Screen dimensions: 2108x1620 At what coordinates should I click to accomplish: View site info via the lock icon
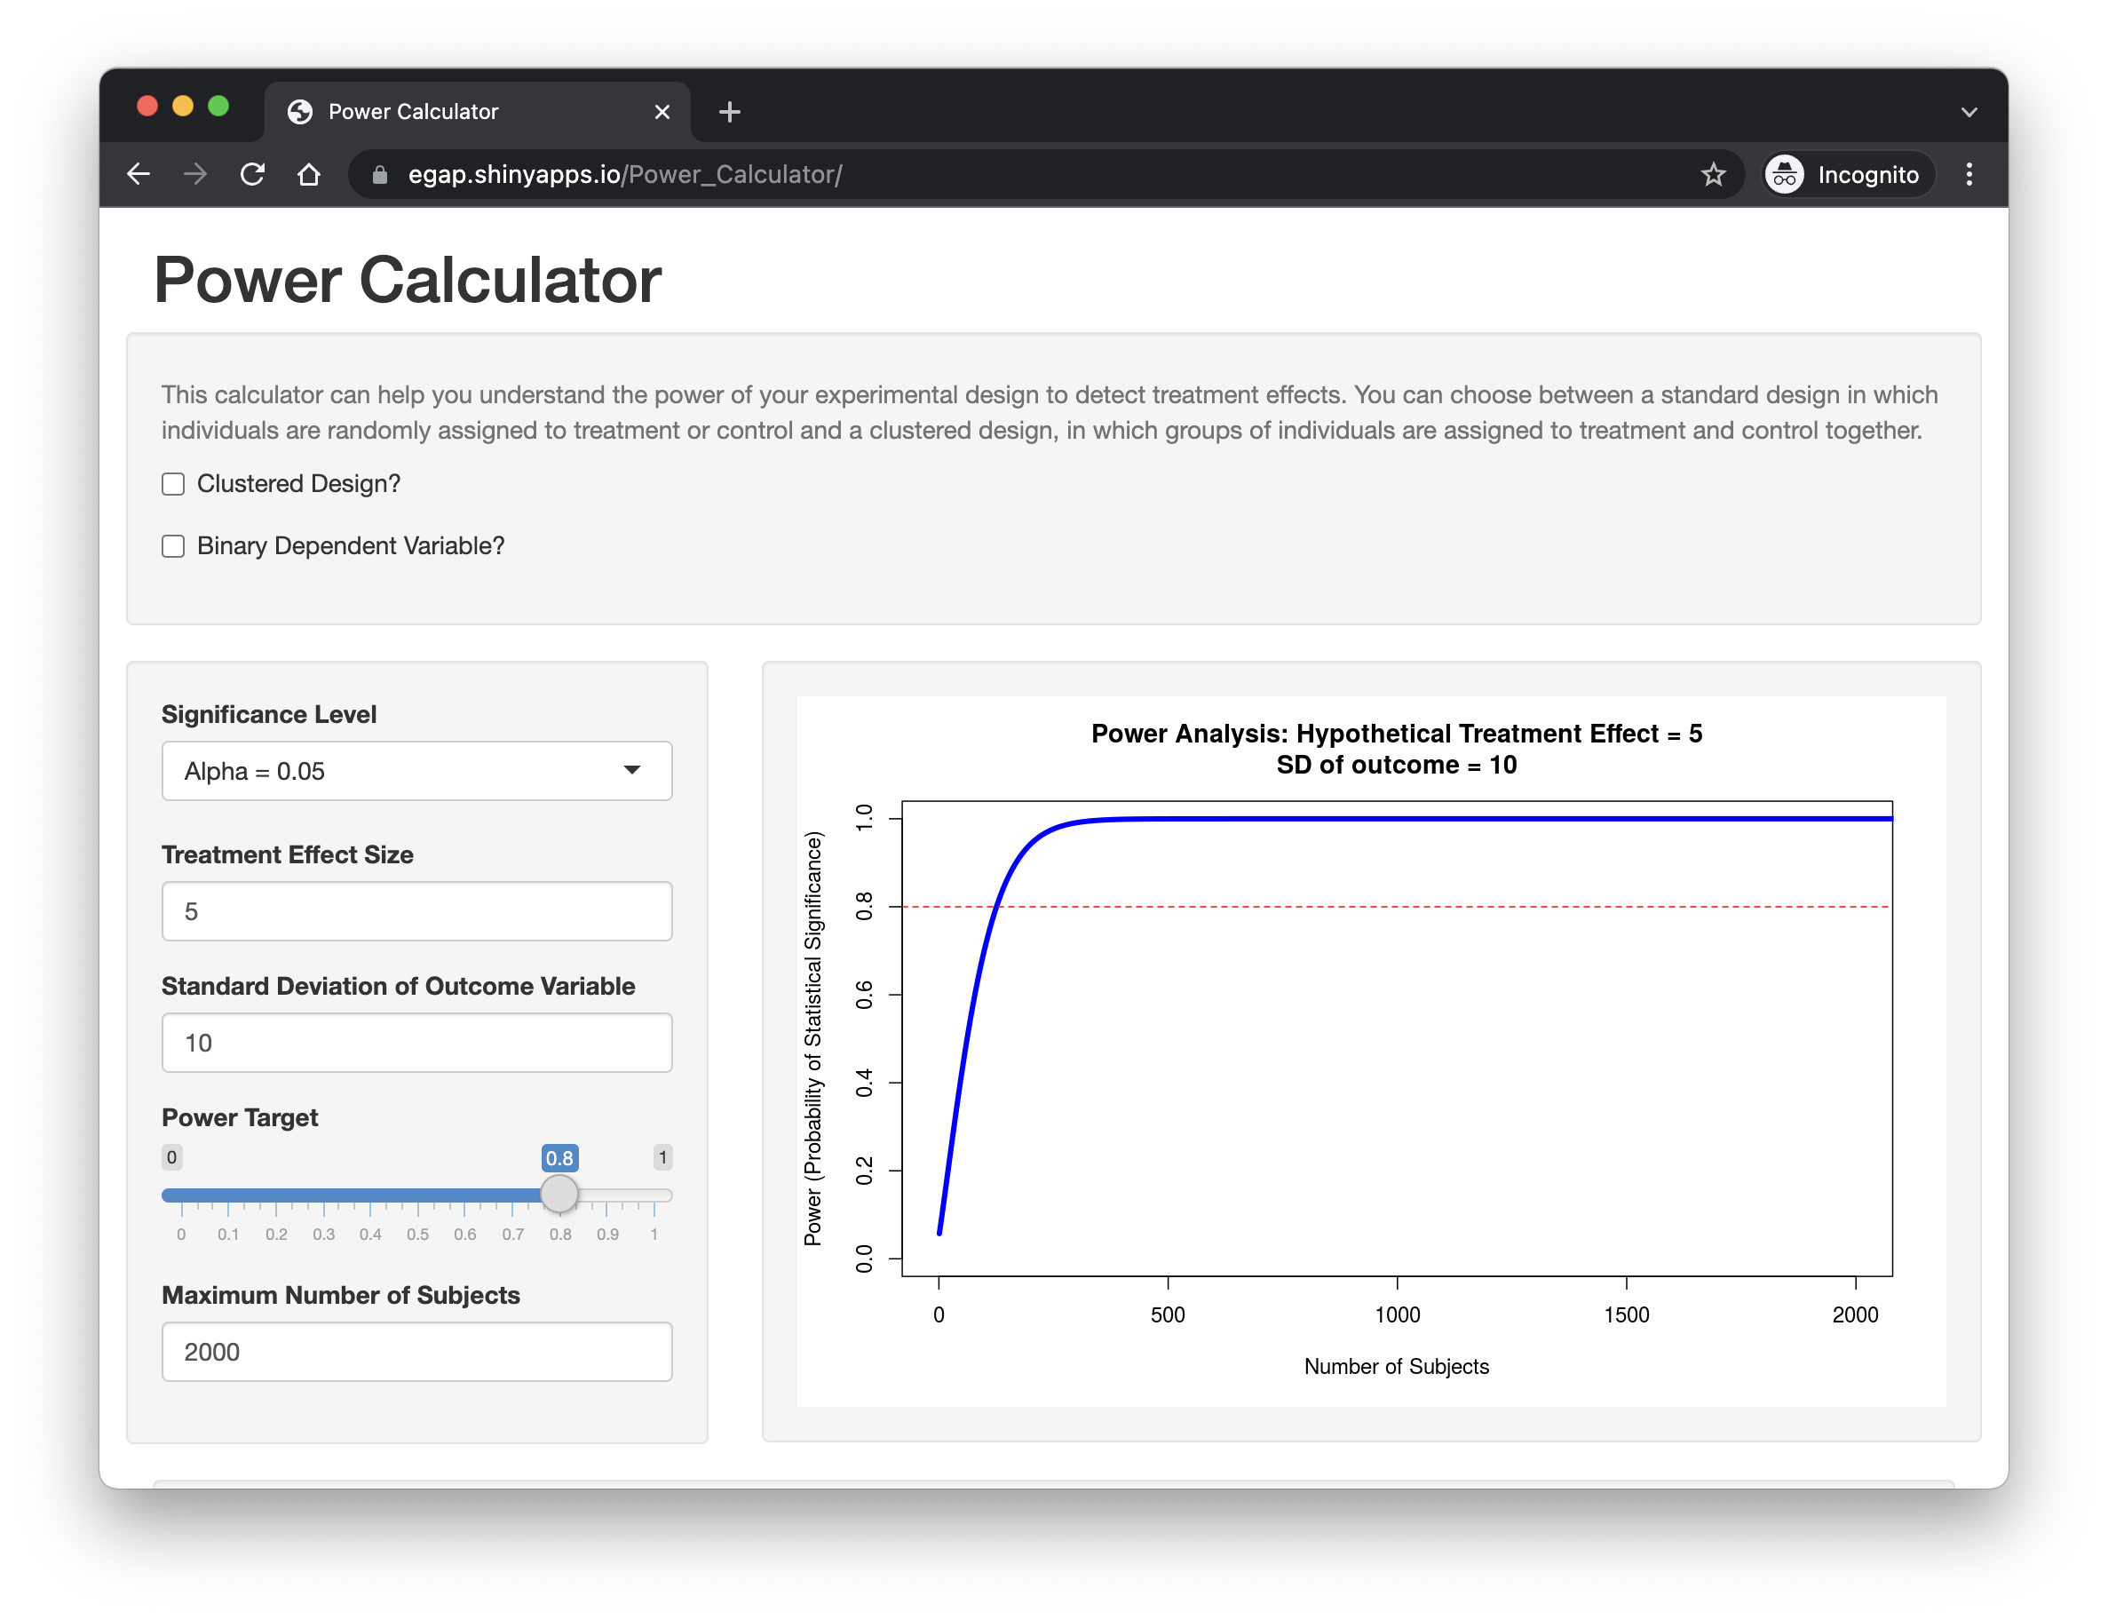pyautogui.click(x=380, y=175)
